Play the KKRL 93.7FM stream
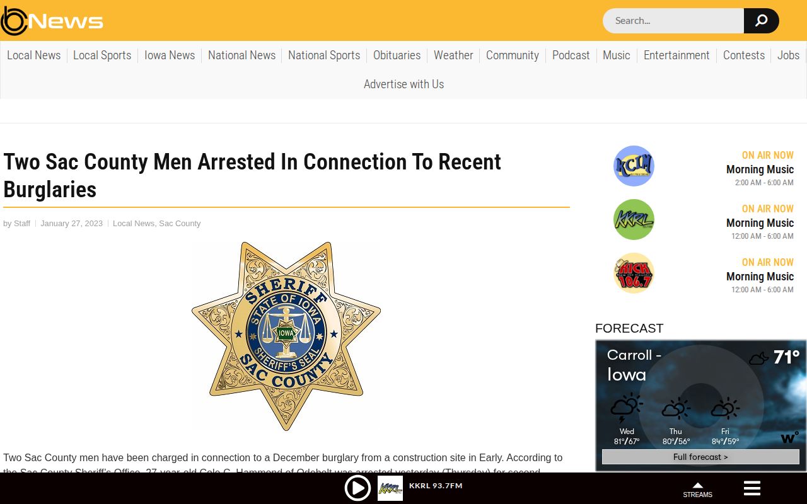 357,488
